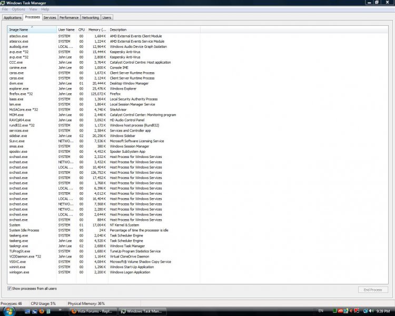Click the network connection tray icon

click(366, 311)
